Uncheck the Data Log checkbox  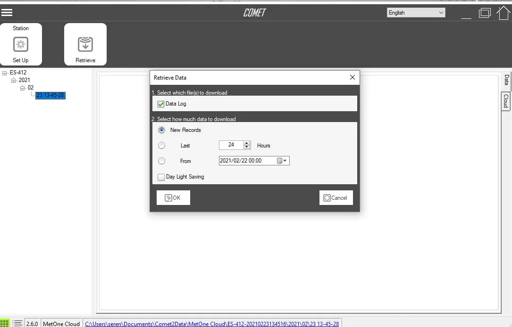click(x=160, y=104)
